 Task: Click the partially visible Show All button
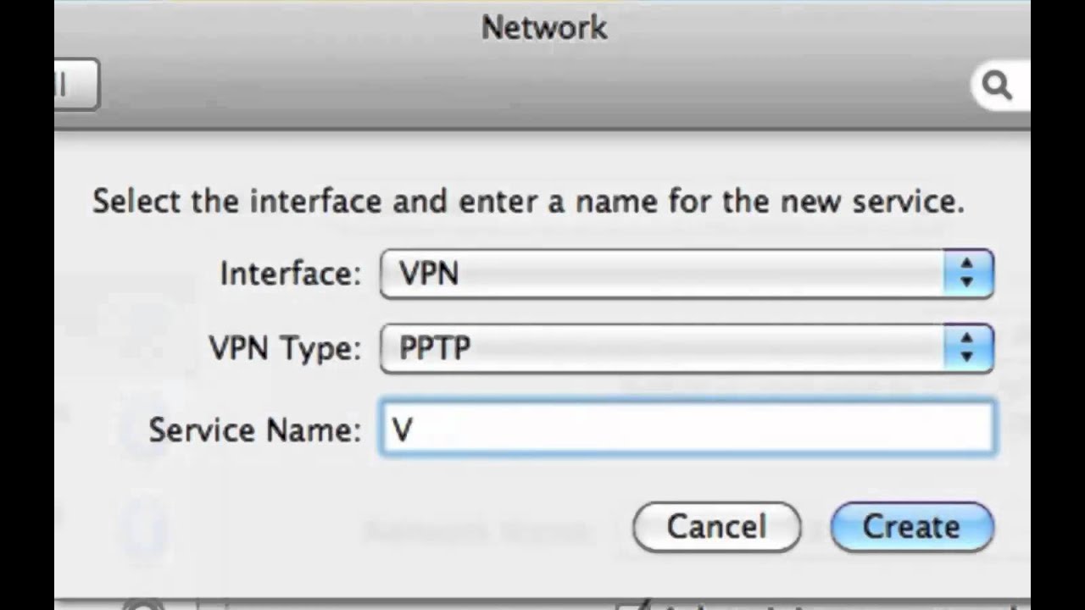(x=75, y=85)
